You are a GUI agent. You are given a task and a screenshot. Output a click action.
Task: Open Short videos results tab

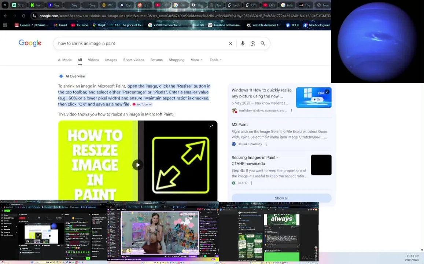(x=134, y=60)
